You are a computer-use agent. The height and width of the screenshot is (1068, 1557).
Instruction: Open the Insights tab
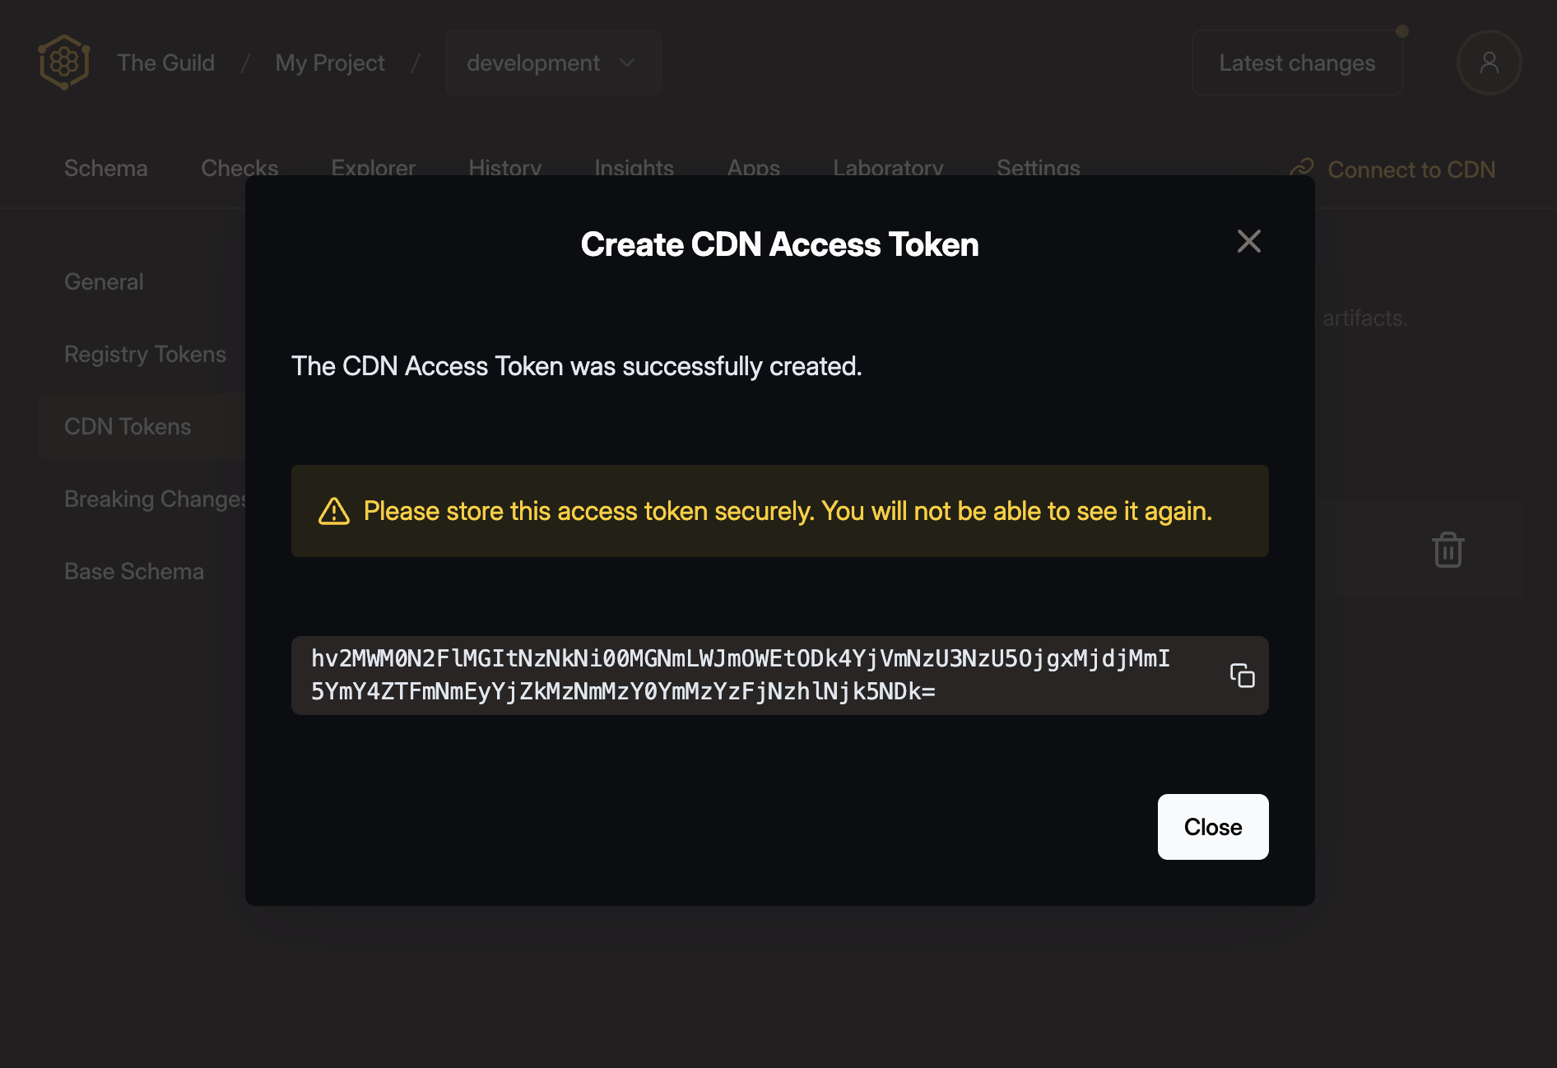click(634, 169)
